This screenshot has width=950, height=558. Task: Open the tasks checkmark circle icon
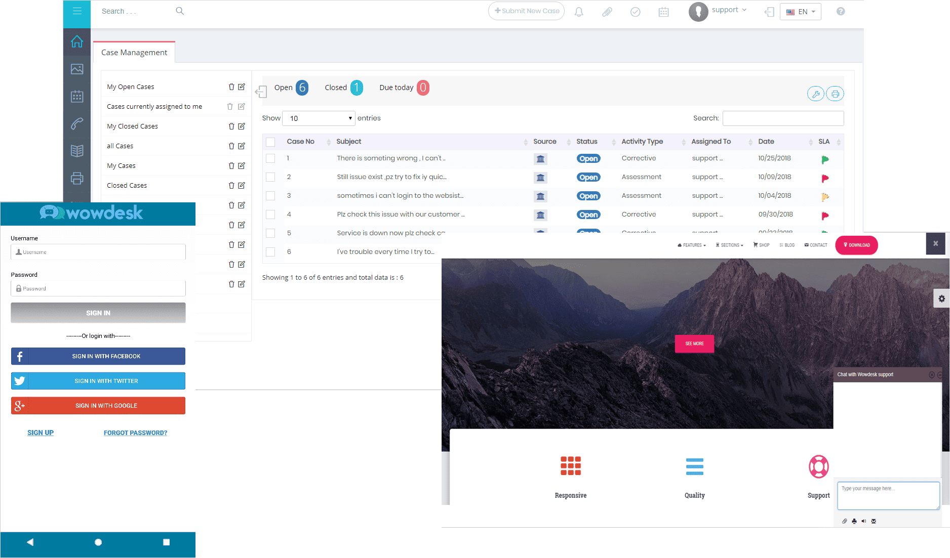click(x=635, y=12)
